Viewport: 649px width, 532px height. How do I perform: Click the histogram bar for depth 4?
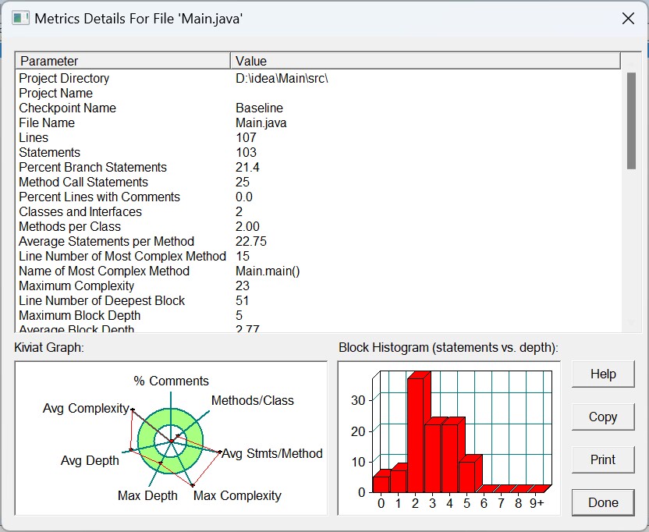[x=450, y=457]
